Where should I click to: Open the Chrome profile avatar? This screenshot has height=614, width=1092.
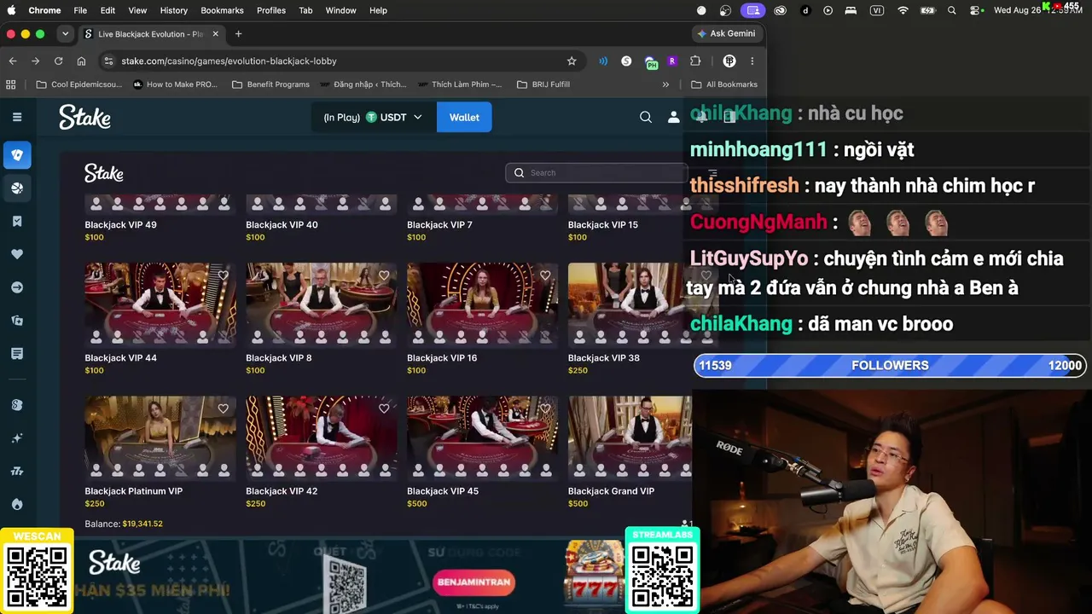tap(729, 61)
